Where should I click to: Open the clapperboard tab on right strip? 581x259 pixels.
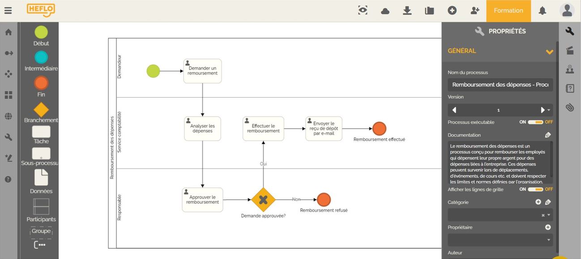tap(570, 50)
